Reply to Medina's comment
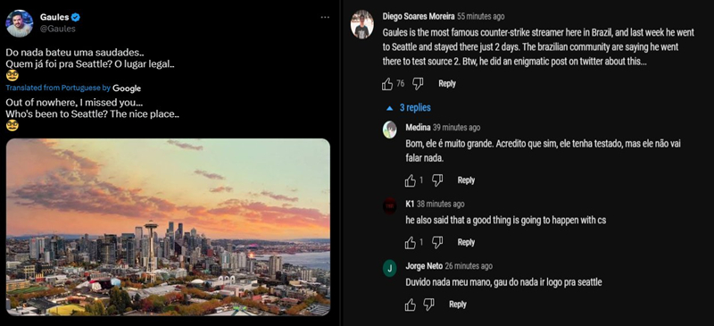Screen dimensions: 714x326 466,180
